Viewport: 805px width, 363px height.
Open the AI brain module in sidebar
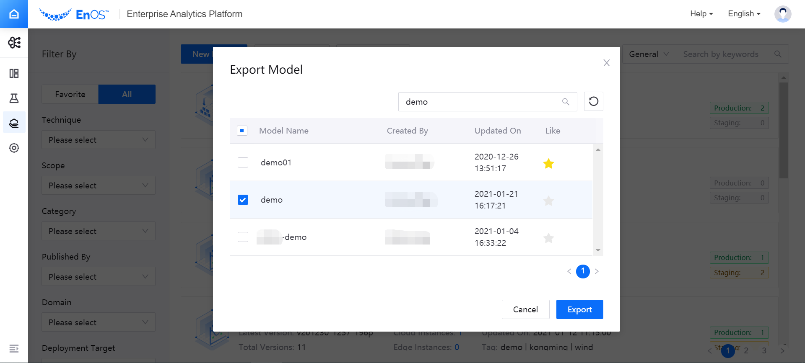tap(14, 42)
